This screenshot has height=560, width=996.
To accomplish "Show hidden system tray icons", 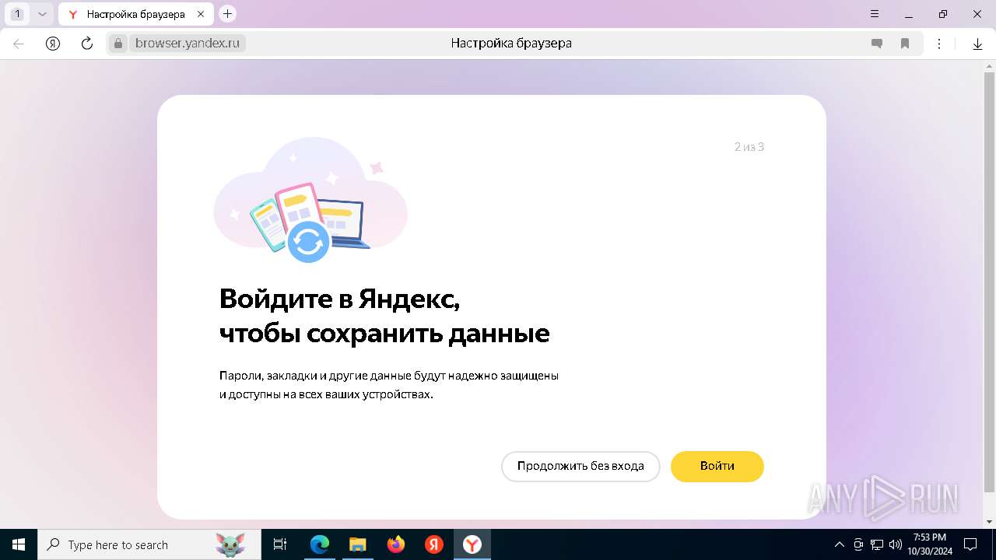I will [x=839, y=544].
